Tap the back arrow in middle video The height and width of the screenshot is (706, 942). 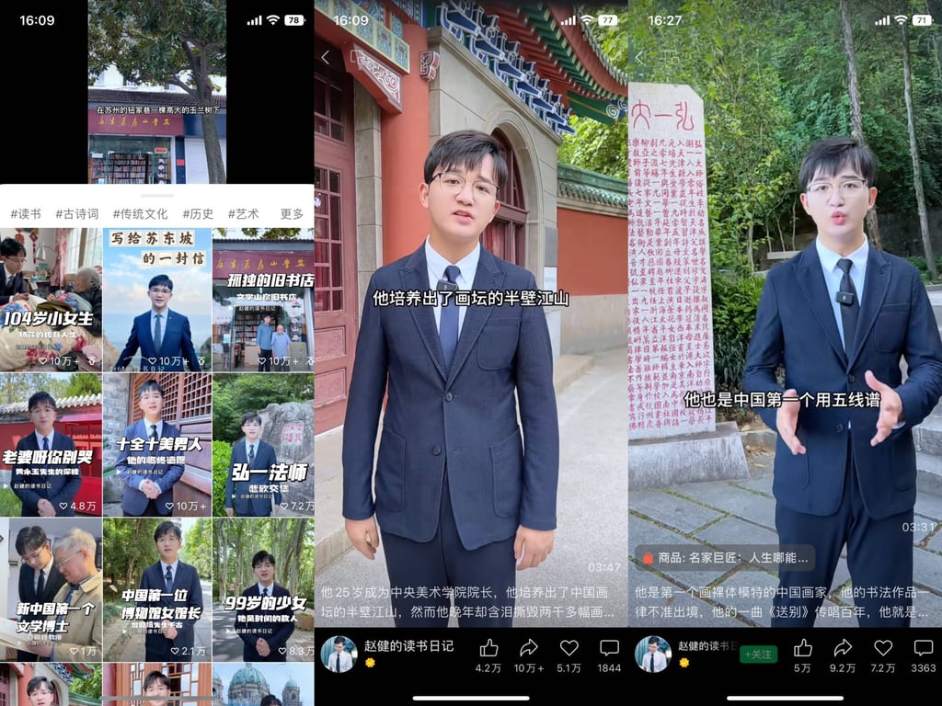[325, 58]
